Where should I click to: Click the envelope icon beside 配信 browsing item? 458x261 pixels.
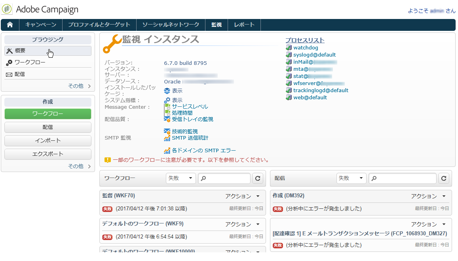tap(9, 75)
